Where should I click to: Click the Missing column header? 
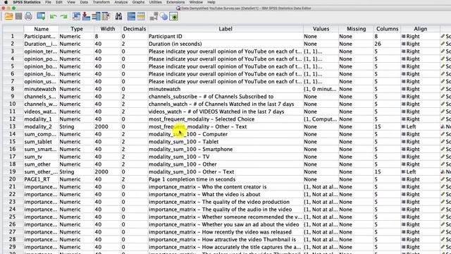[356, 29]
